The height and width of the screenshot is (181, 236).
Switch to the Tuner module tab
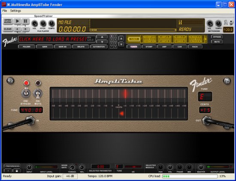click(x=133, y=46)
